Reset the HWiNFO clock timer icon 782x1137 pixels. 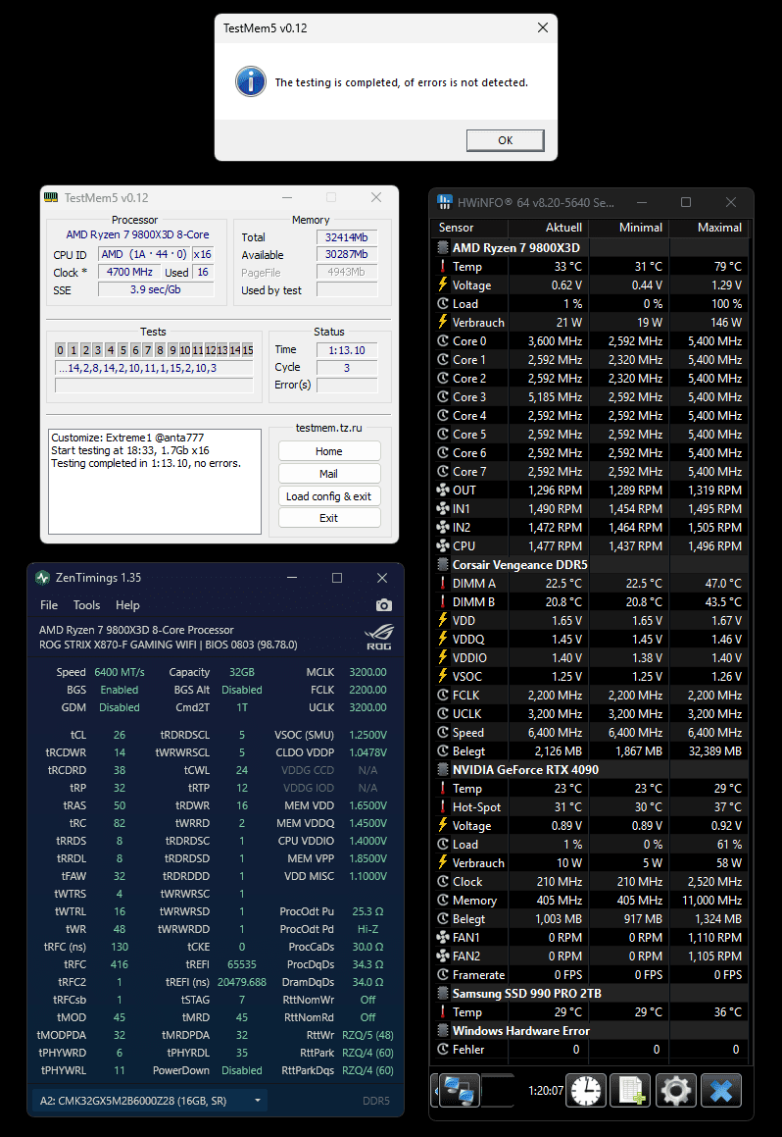click(x=585, y=1091)
